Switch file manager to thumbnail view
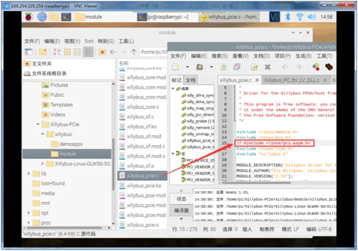 [x=67, y=52]
